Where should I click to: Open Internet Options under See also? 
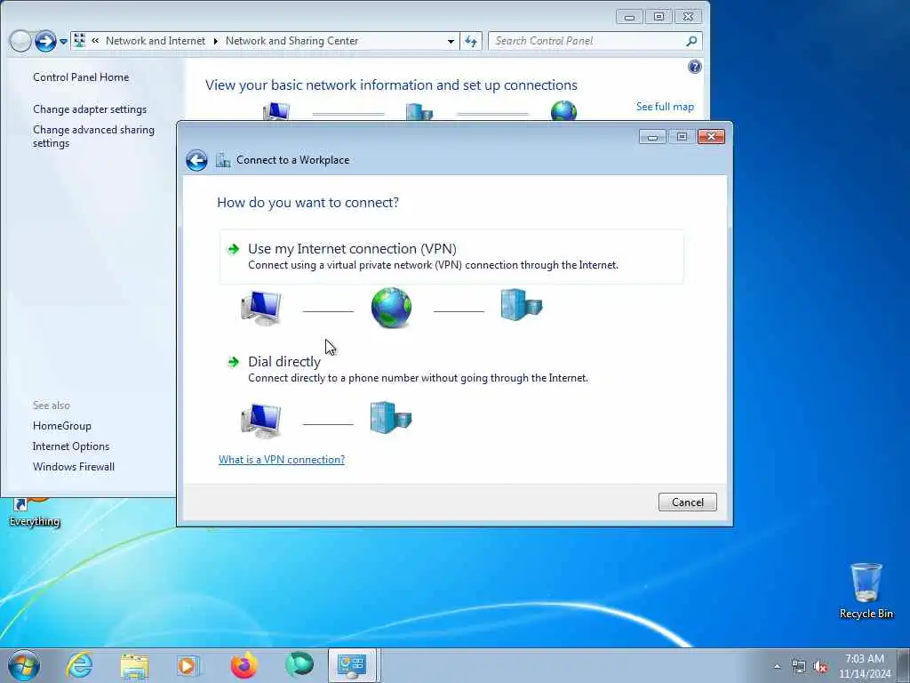pos(71,446)
